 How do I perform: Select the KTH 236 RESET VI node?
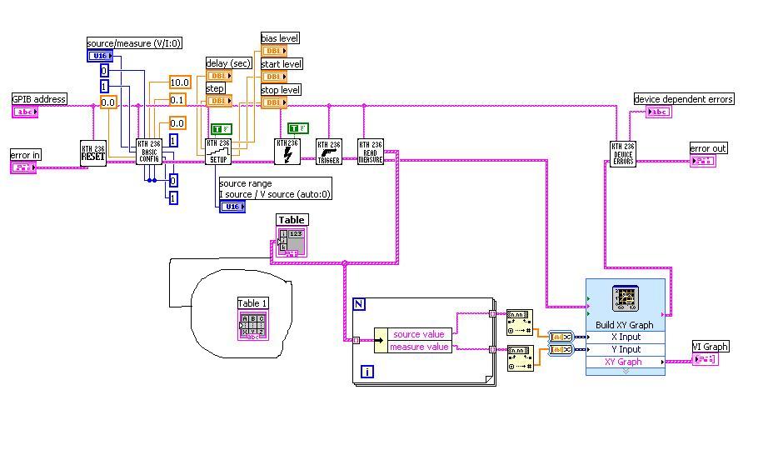coord(93,152)
